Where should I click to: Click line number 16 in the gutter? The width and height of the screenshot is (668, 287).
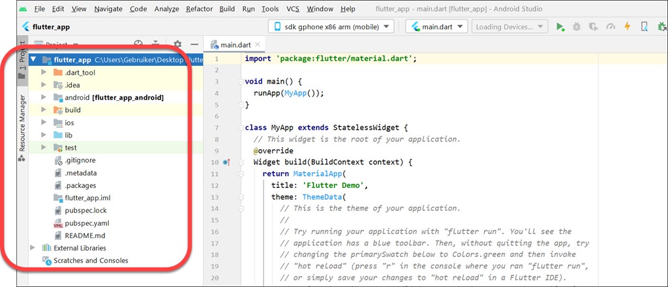(214, 232)
